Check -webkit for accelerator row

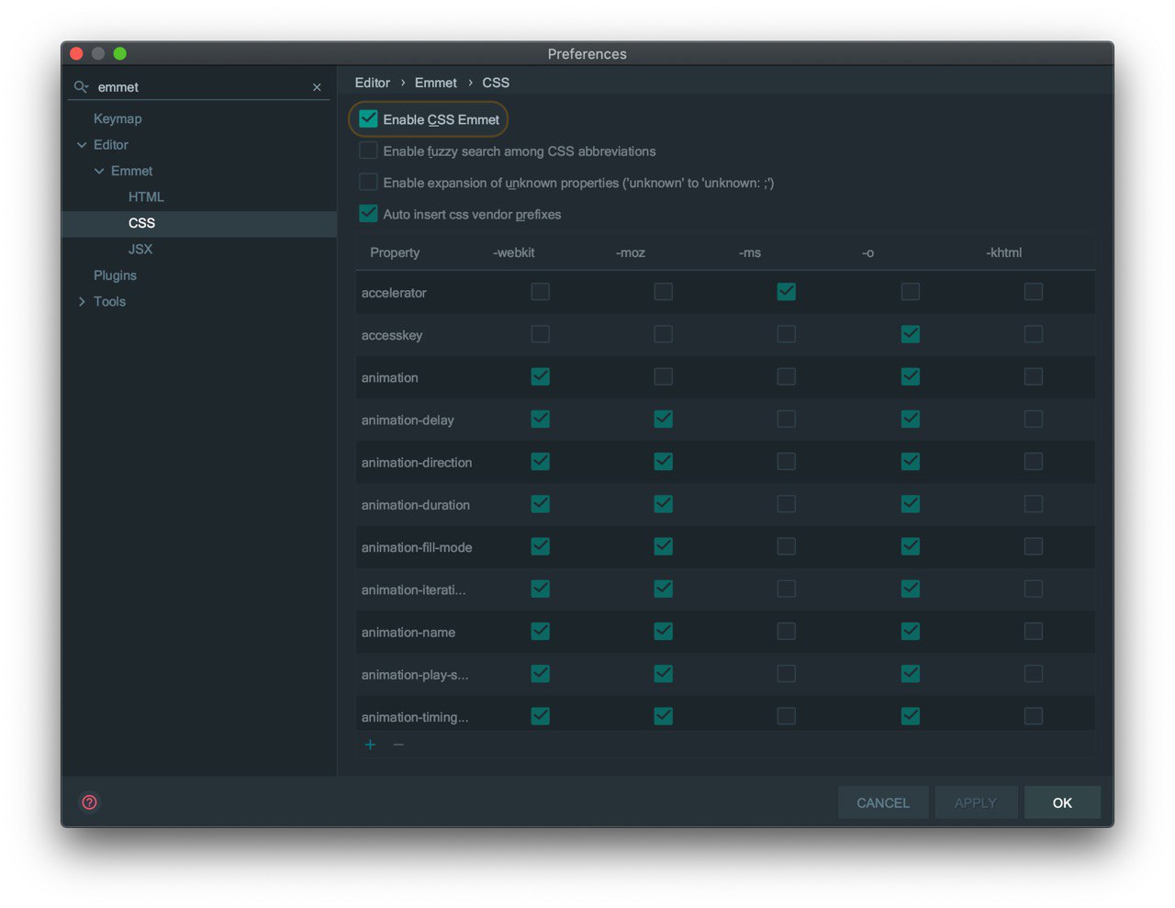(541, 292)
